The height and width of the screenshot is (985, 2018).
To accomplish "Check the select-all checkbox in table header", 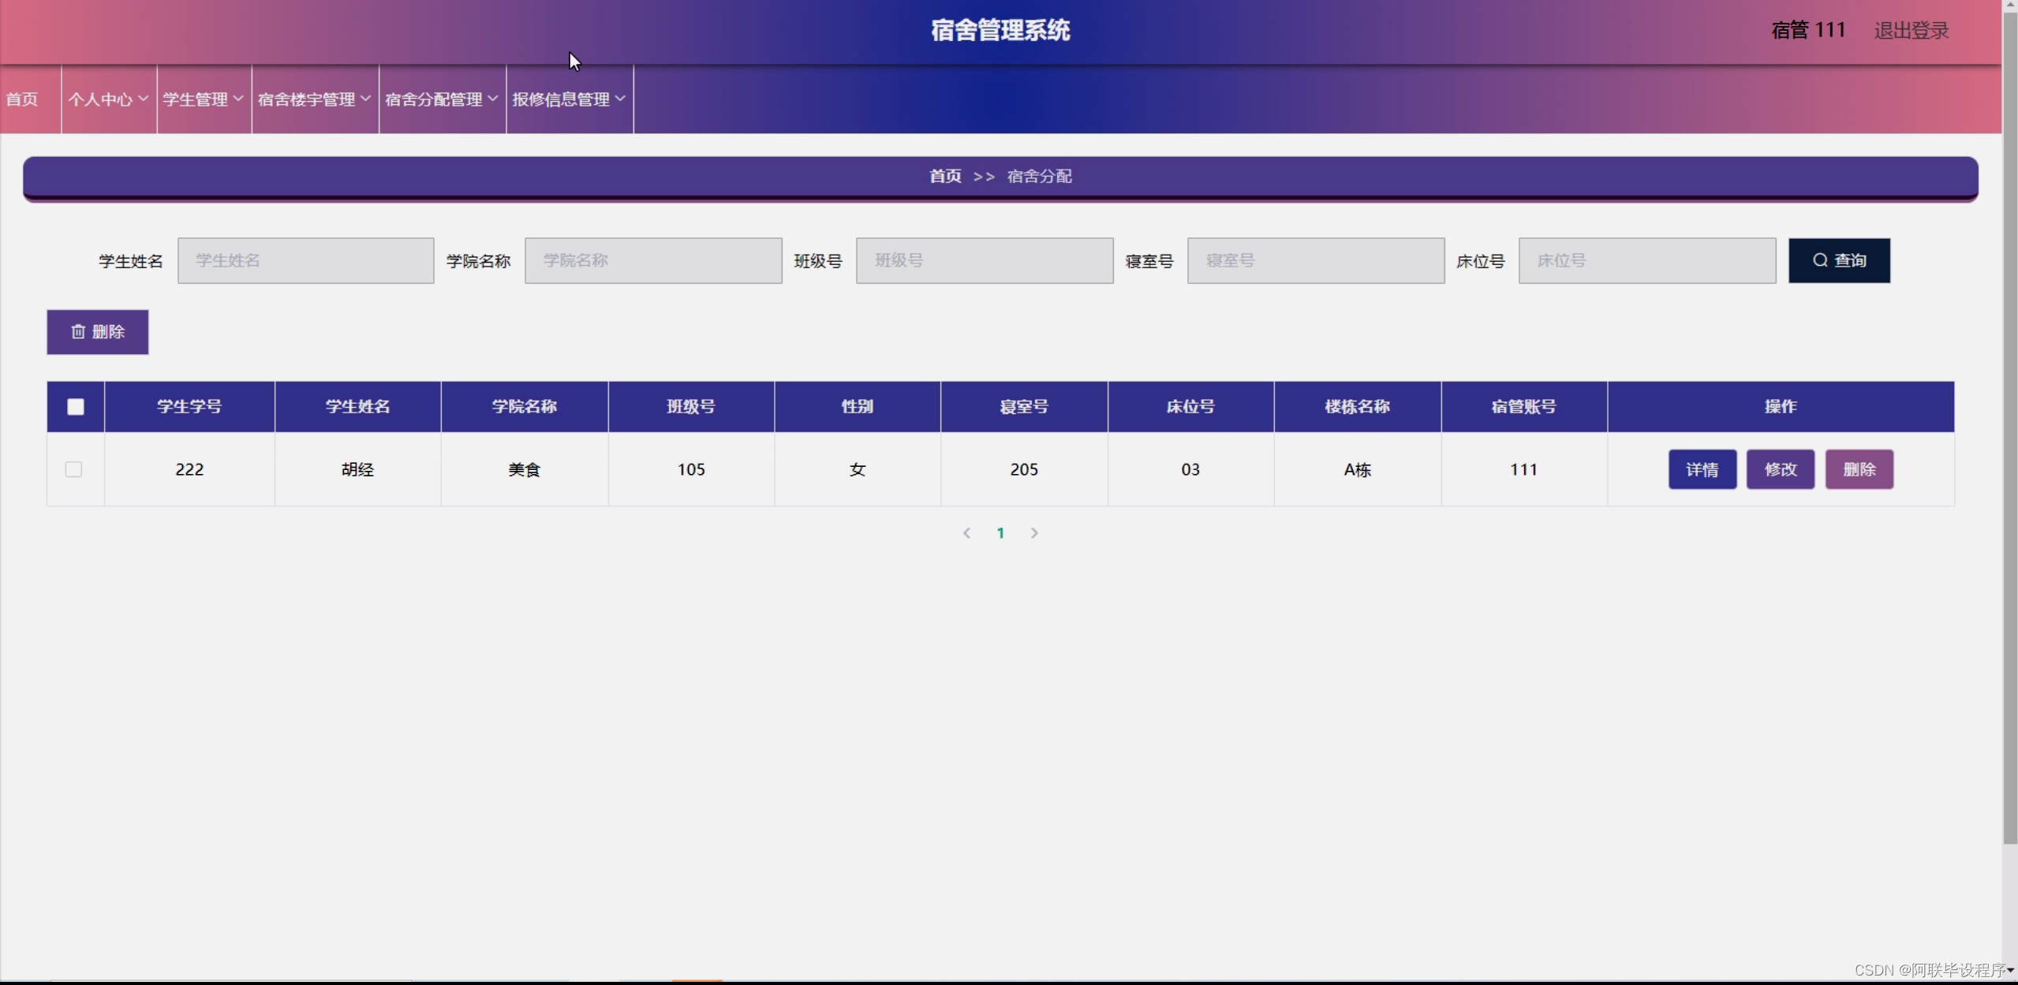I will pos(75,406).
